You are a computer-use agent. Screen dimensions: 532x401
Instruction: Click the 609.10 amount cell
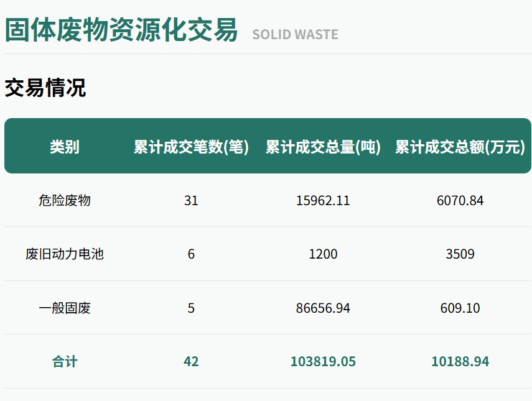point(460,308)
